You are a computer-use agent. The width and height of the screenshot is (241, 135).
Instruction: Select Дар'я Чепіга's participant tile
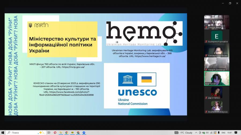pyautogui.click(x=217, y=93)
